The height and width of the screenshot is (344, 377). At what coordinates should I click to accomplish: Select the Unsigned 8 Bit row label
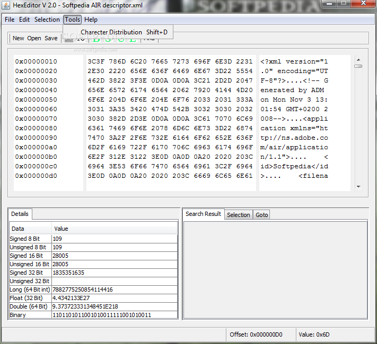(x=30, y=247)
